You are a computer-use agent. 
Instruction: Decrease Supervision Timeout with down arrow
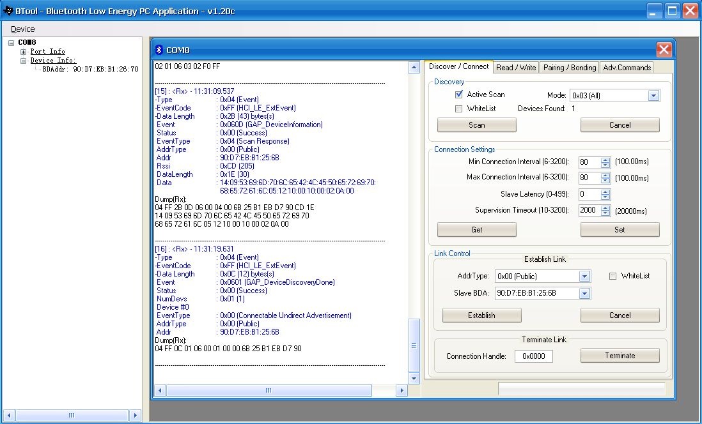point(605,213)
